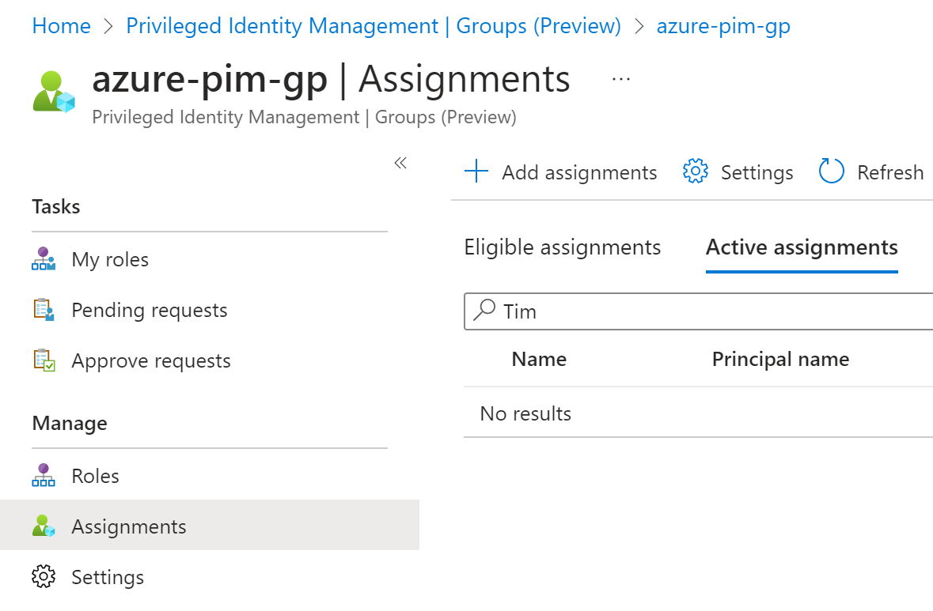Click the Pending requests clipboard icon
The width and height of the screenshot is (933, 611).
(x=44, y=310)
